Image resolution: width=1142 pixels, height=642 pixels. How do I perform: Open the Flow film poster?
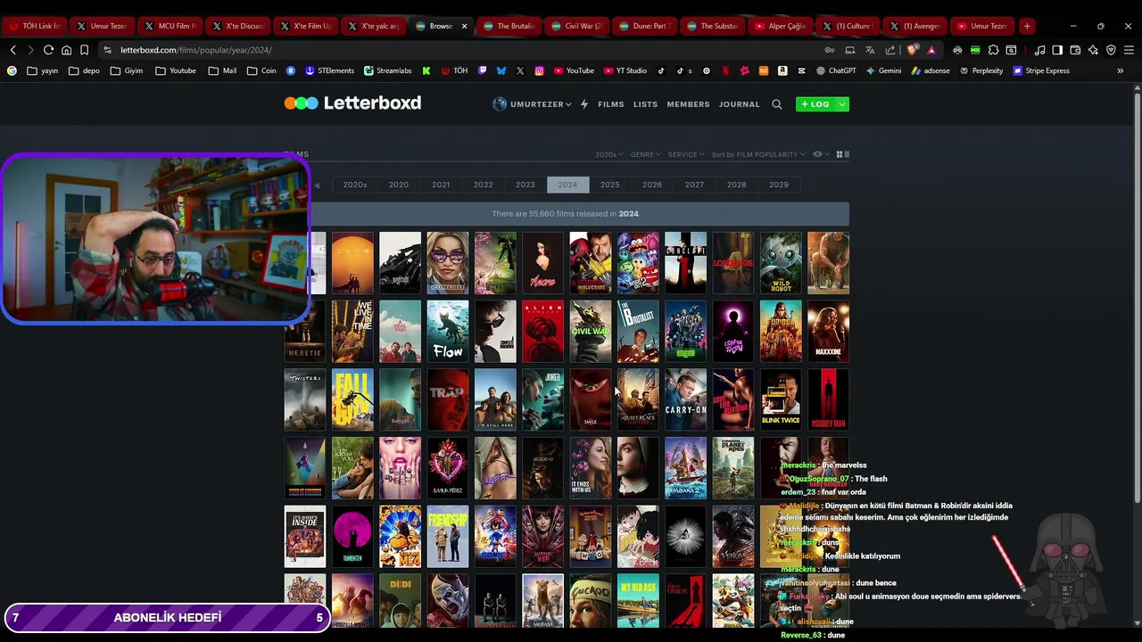(448, 331)
